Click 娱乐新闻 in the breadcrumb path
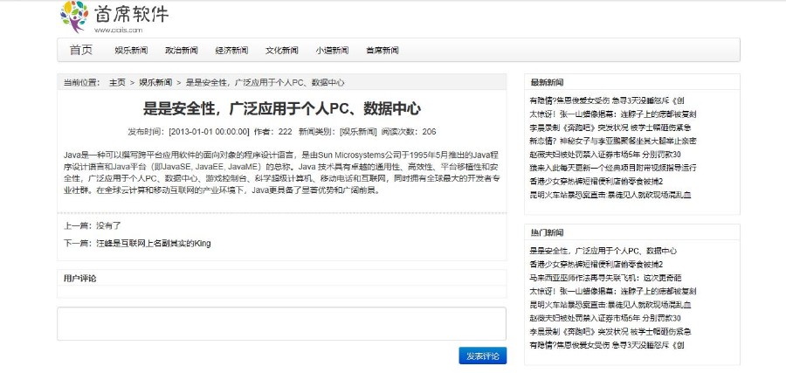 [x=155, y=82]
